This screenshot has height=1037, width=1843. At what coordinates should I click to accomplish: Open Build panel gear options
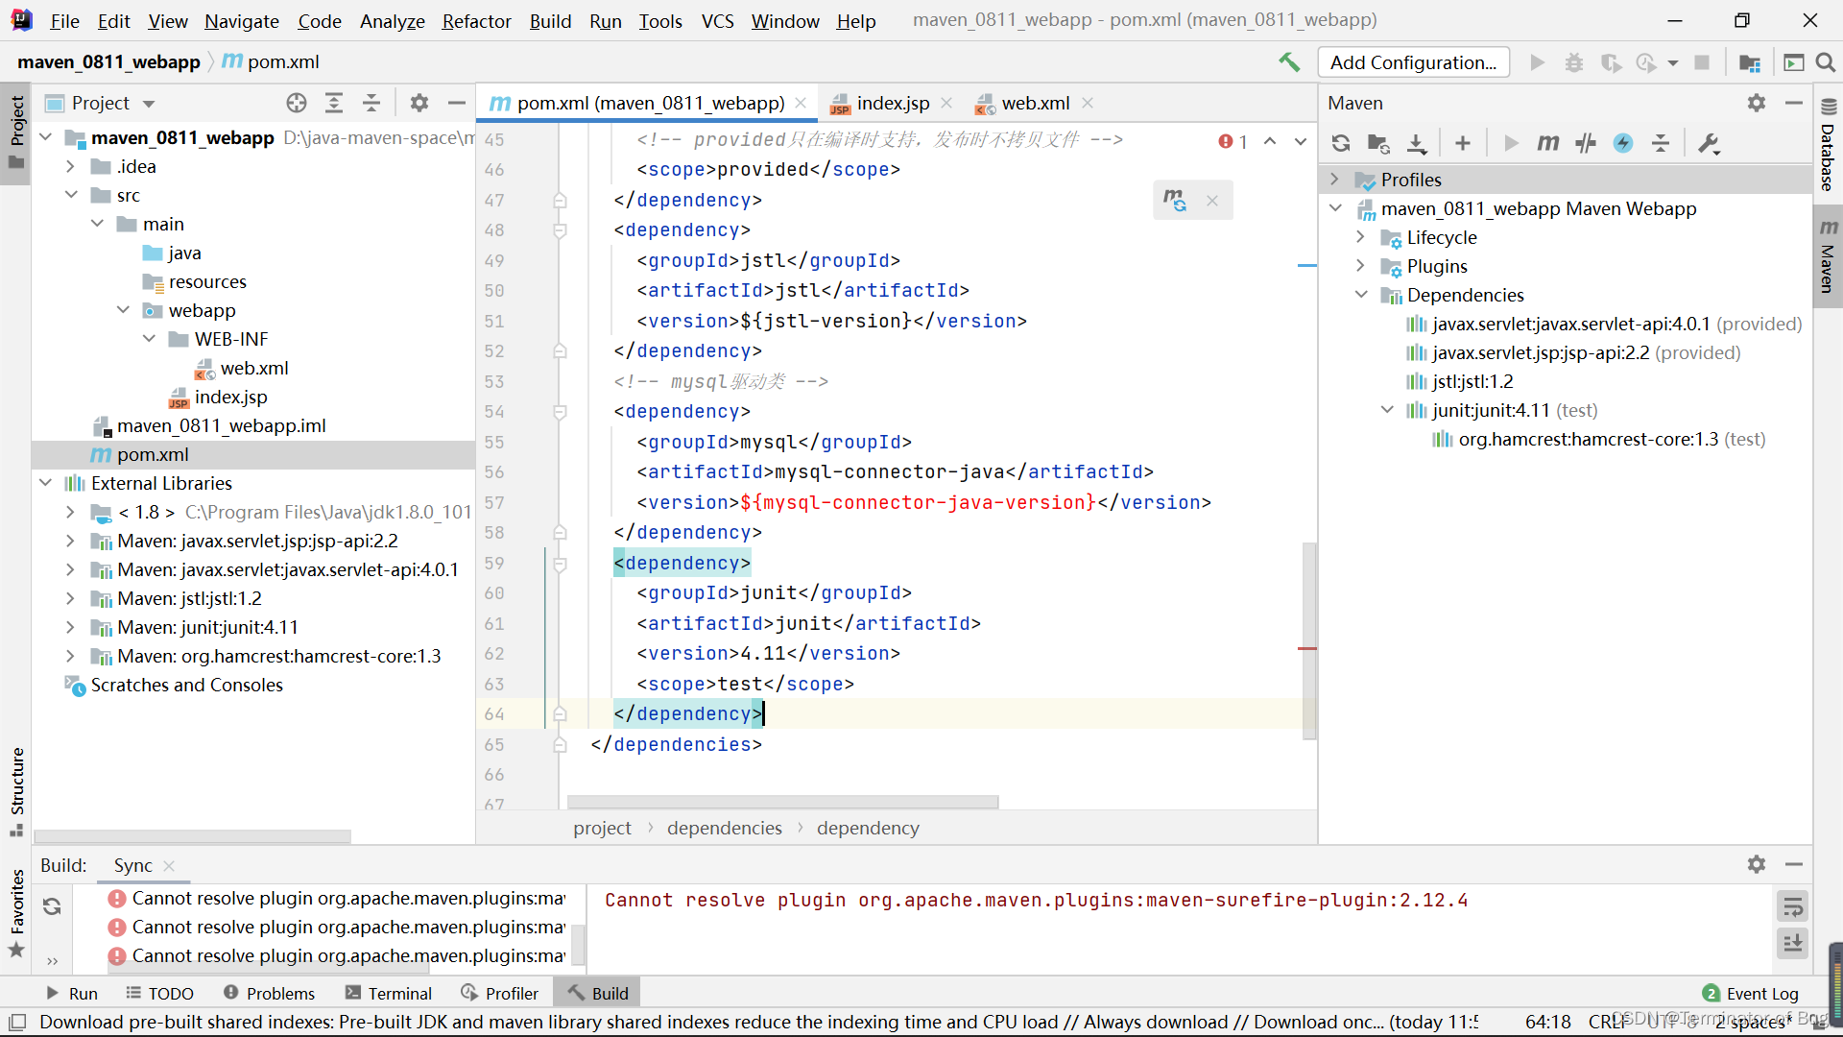pos(1757,864)
